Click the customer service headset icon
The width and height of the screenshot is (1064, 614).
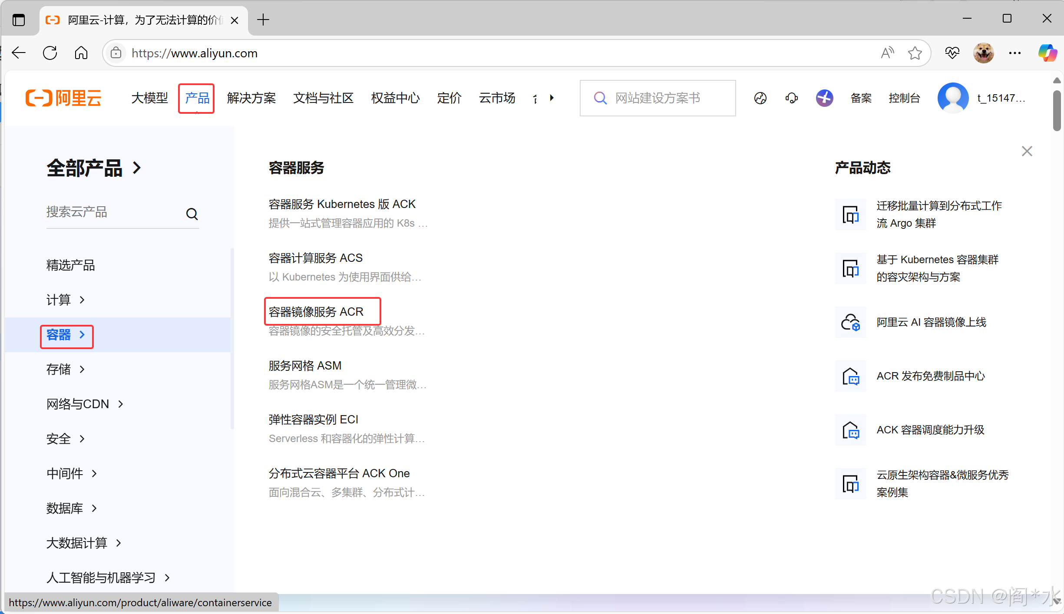(791, 98)
